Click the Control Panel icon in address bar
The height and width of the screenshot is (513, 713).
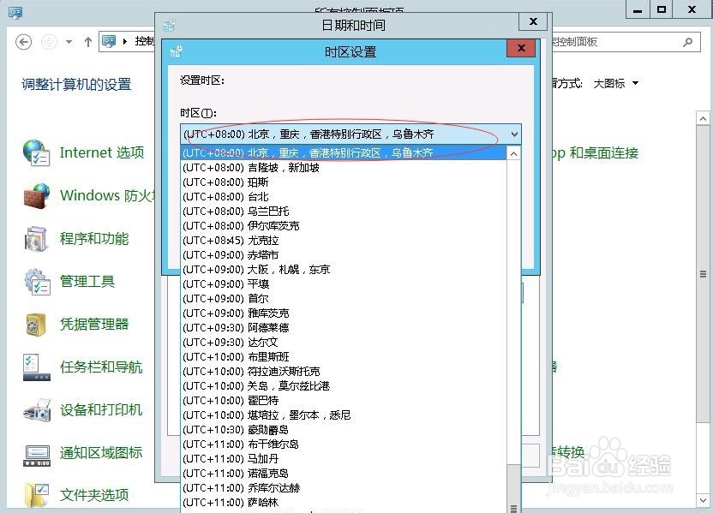coord(109,41)
